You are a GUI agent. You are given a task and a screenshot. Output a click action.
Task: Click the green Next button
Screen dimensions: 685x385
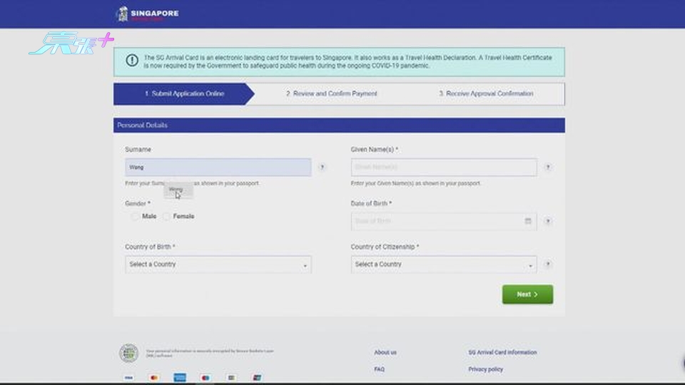tap(527, 294)
